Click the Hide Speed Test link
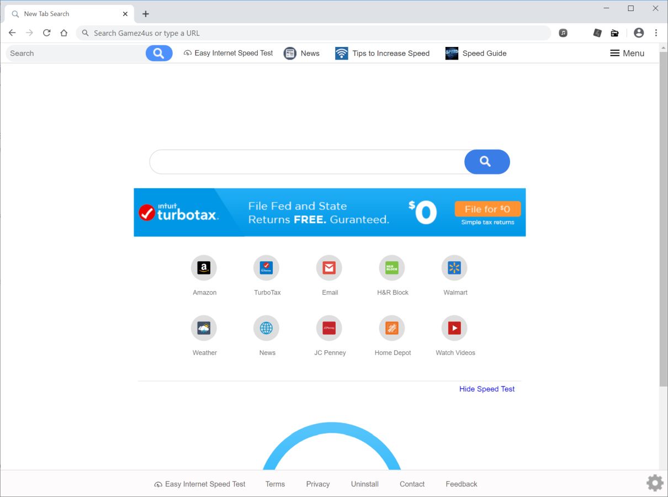The width and height of the screenshot is (668, 497). (x=486, y=389)
